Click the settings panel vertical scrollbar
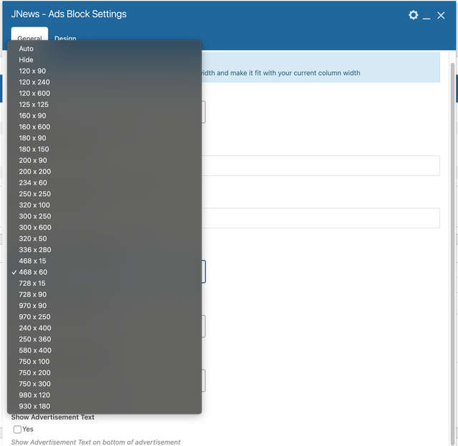Screen dimensions: 458x446 click(452, 254)
